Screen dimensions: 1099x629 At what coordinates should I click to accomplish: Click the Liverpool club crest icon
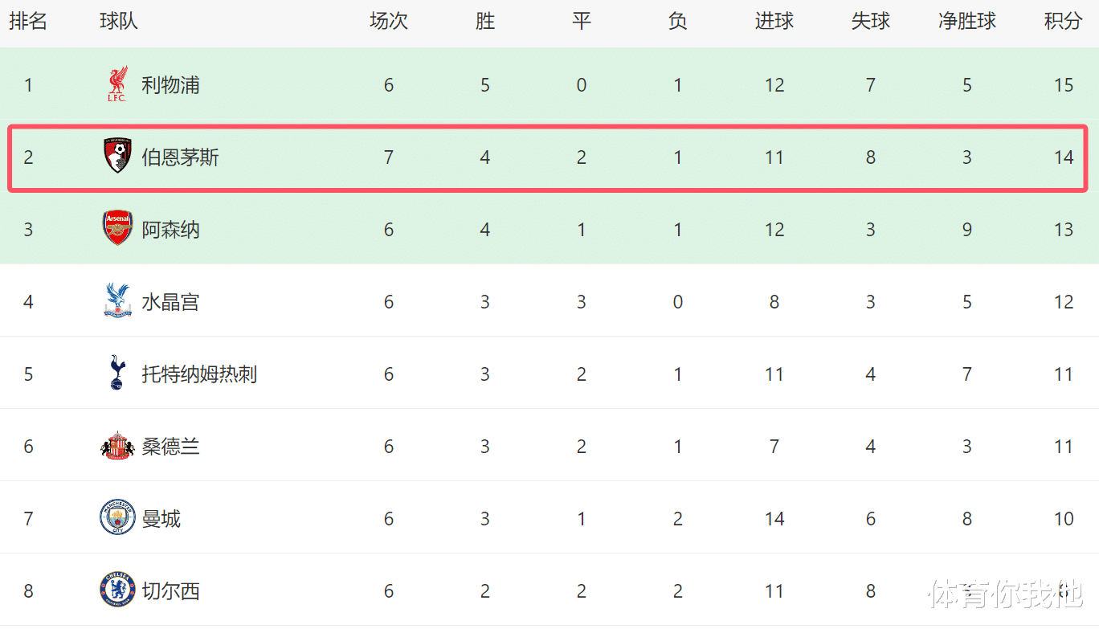[x=117, y=84]
